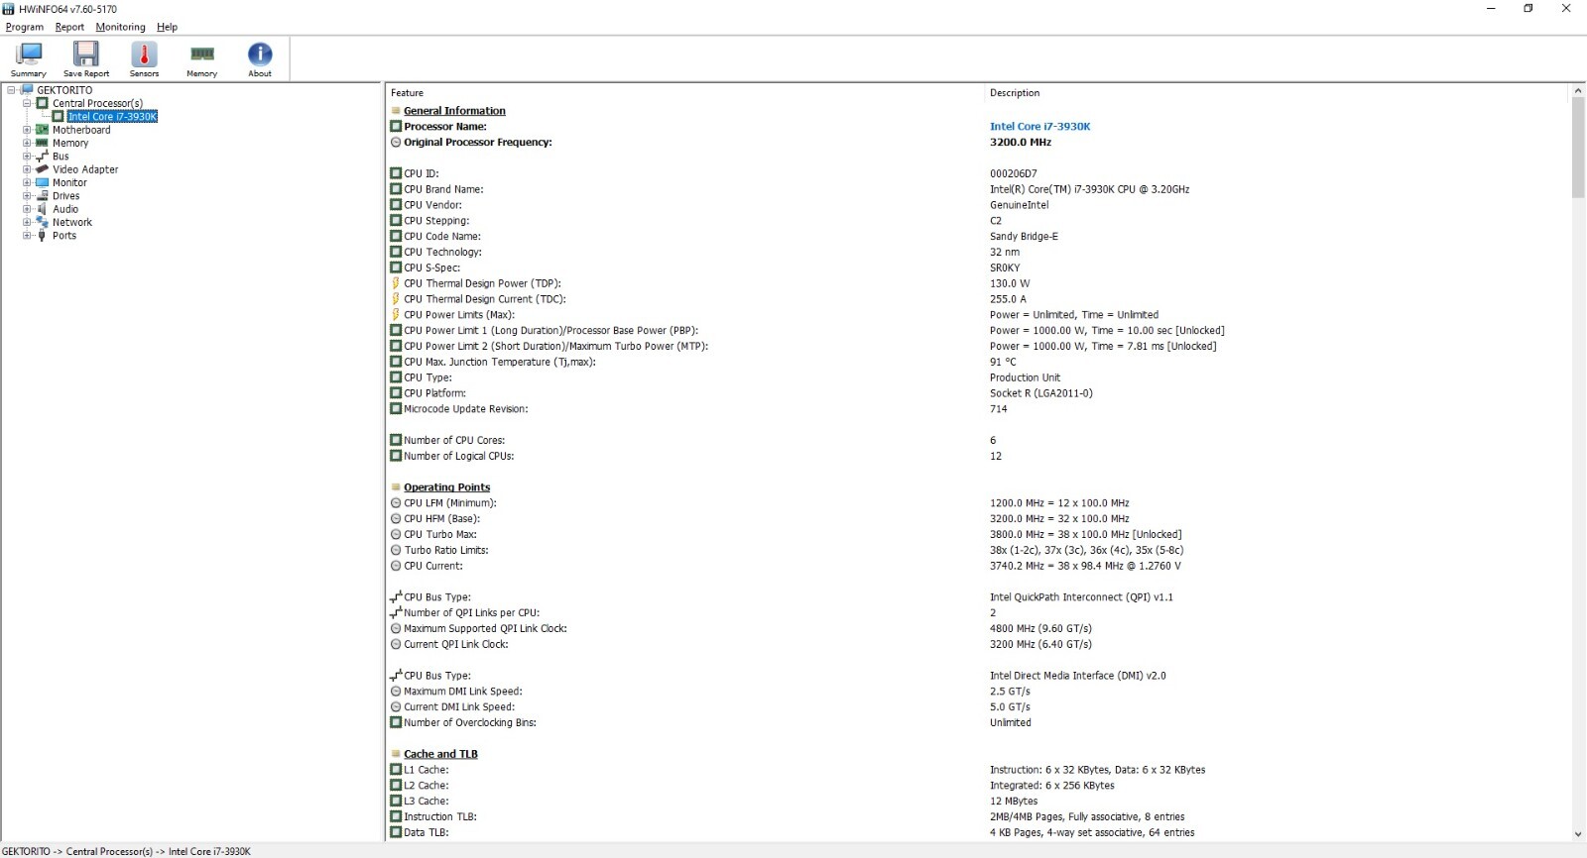This screenshot has height=858, width=1587.
Task: Open the Report menu
Action: (x=69, y=27)
